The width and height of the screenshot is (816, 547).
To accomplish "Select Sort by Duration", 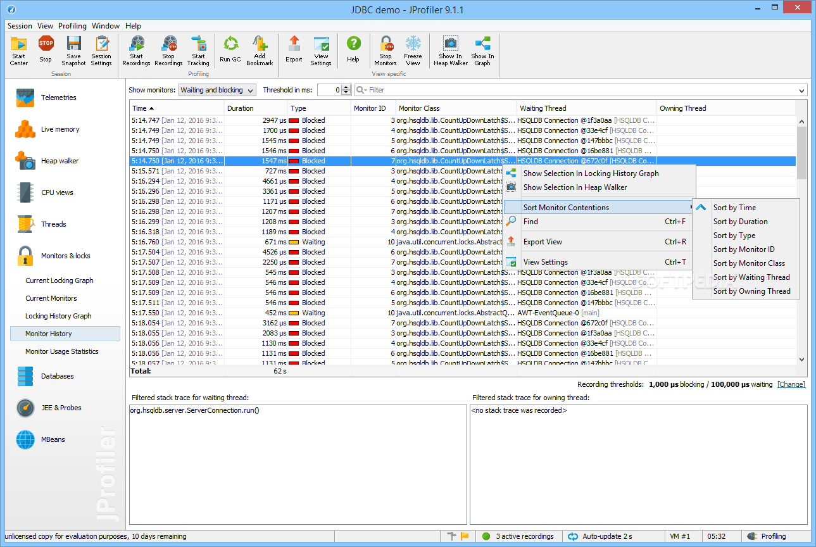I will click(x=746, y=222).
